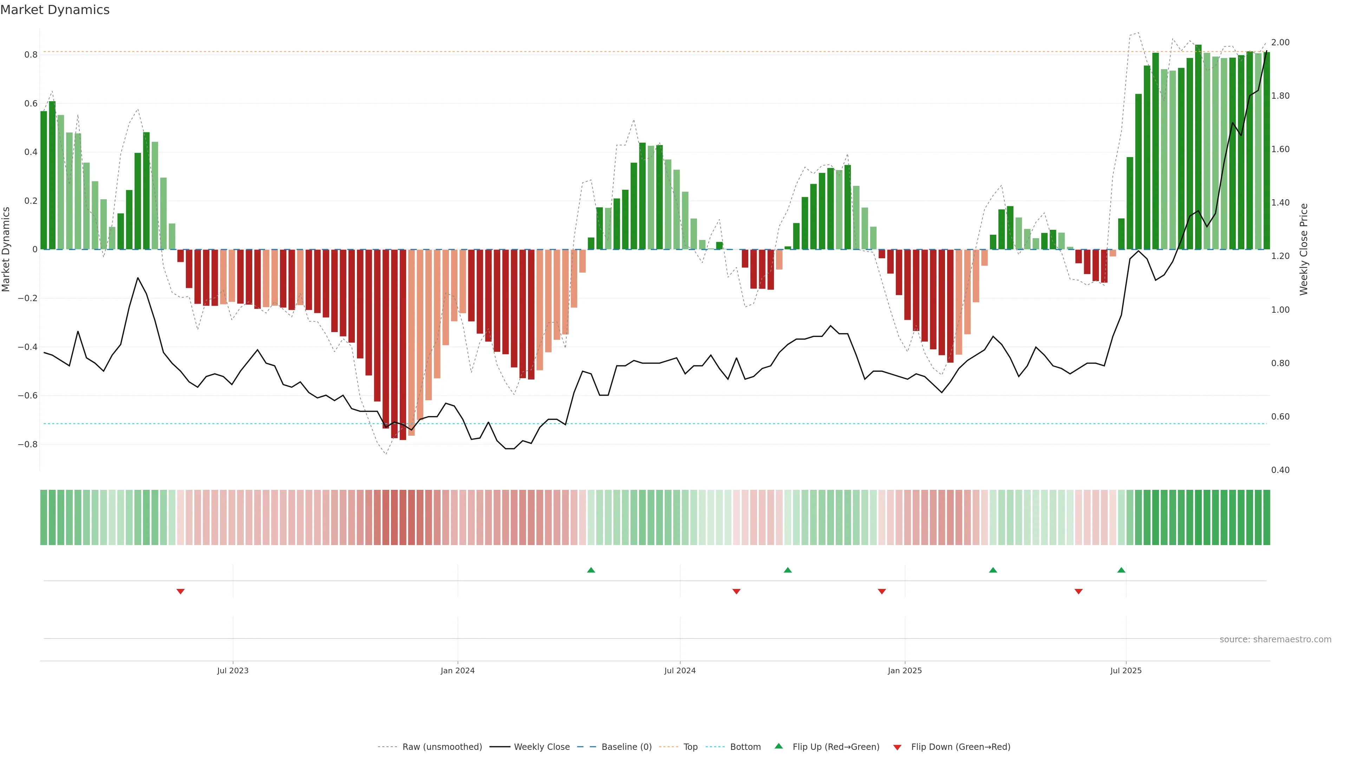Select the red flip-down marker just before Jan 2025
The height and width of the screenshot is (759, 1349).
pyautogui.click(x=882, y=591)
